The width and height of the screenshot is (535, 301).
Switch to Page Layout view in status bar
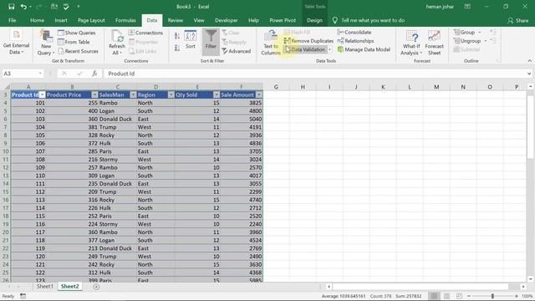pyautogui.click(x=446, y=296)
